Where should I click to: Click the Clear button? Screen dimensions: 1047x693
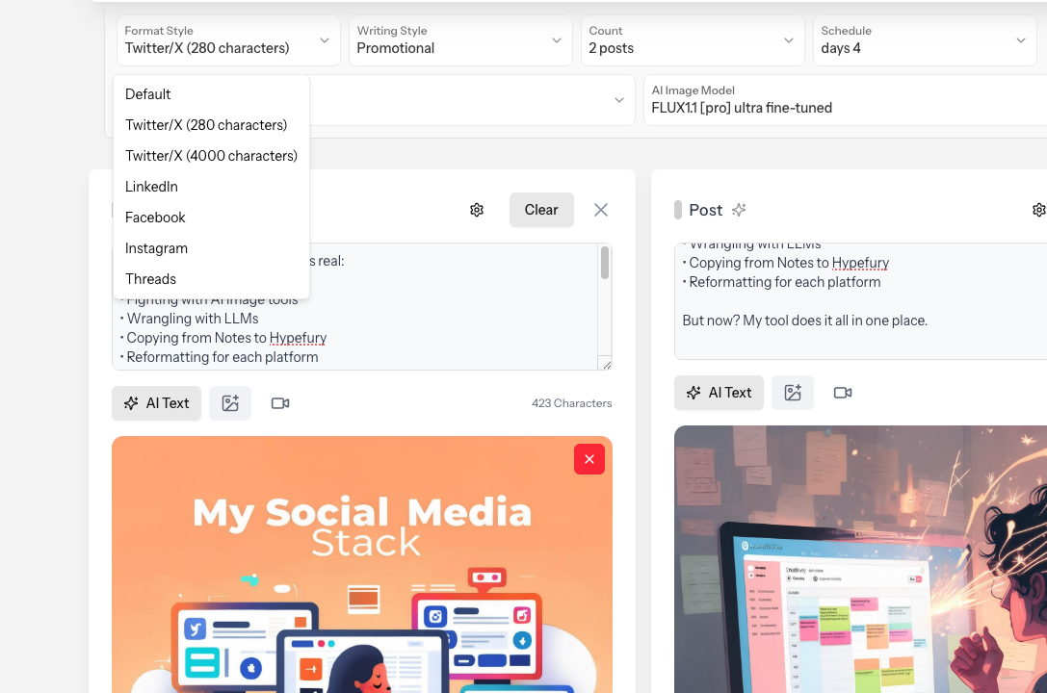coord(541,210)
